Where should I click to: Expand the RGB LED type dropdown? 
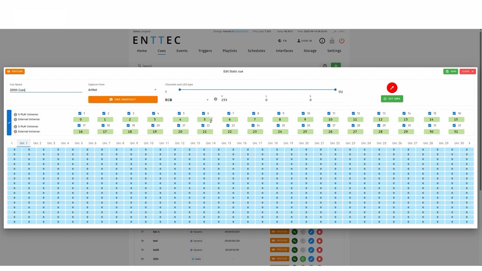tap(187, 100)
